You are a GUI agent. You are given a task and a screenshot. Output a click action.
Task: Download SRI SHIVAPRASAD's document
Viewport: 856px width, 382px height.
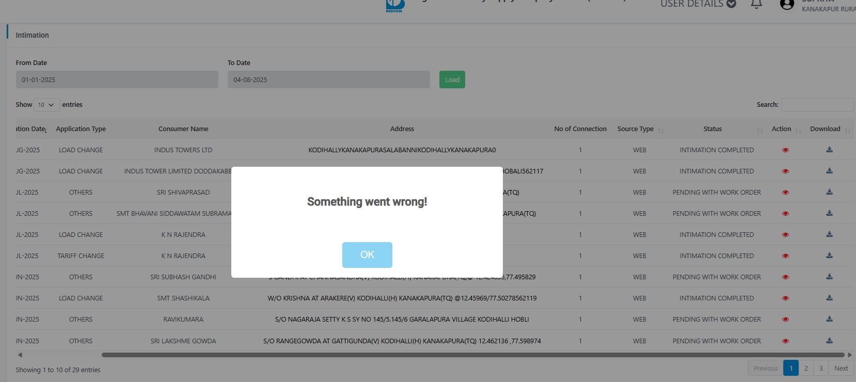[x=829, y=192]
